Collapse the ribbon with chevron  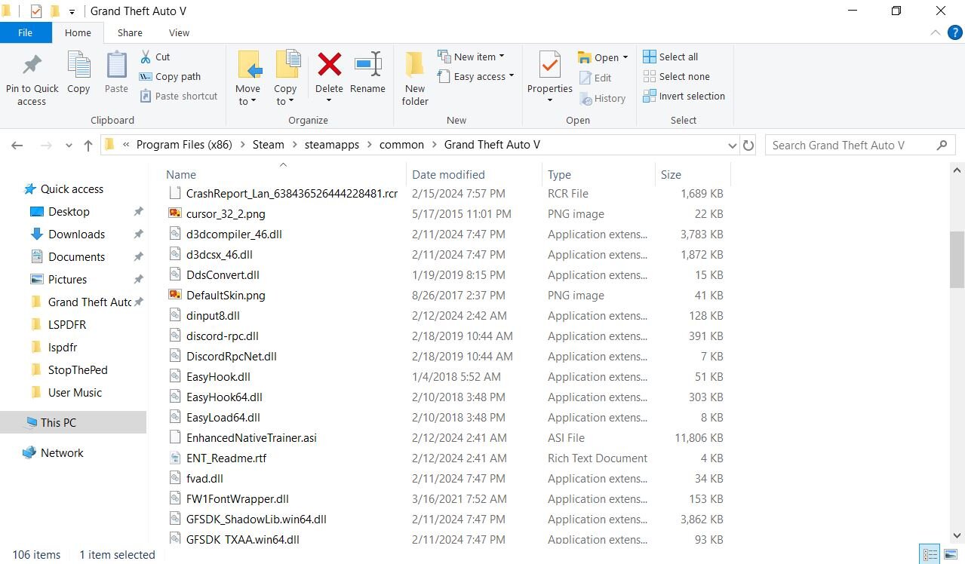[x=936, y=33]
